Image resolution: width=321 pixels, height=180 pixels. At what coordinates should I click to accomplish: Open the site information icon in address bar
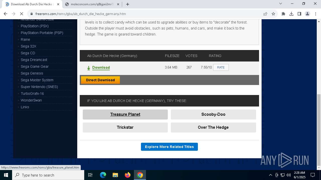tap(31, 14)
